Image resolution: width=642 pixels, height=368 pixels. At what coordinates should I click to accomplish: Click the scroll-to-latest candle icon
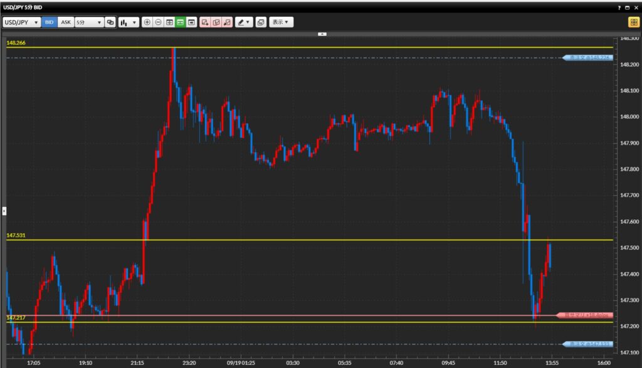[191, 22]
